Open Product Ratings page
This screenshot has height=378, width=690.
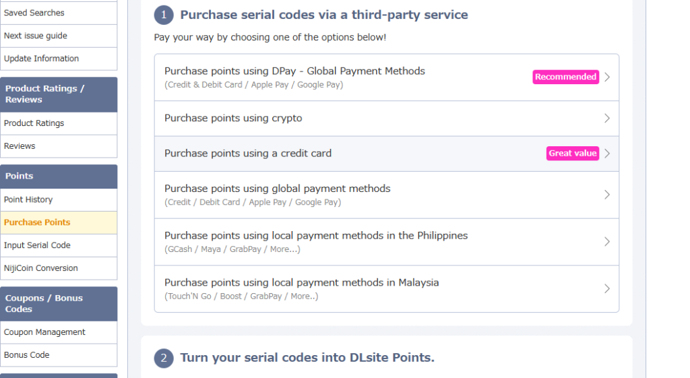34,123
